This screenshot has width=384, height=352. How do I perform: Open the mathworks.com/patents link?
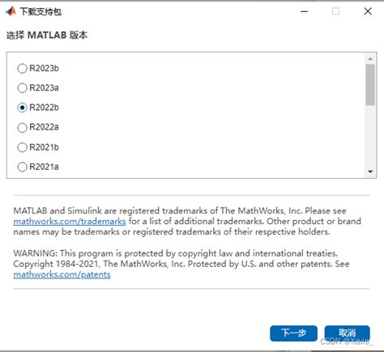point(62,274)
